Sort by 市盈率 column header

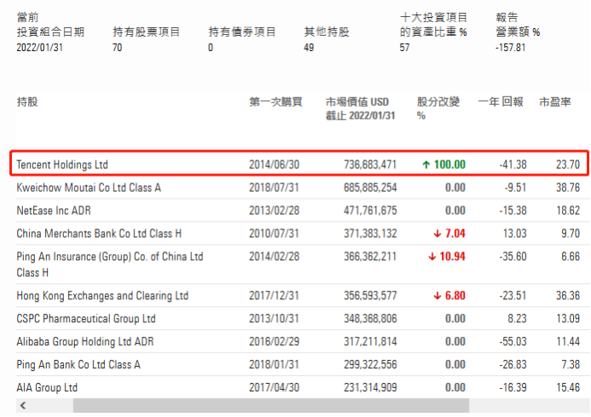[555, 102]
